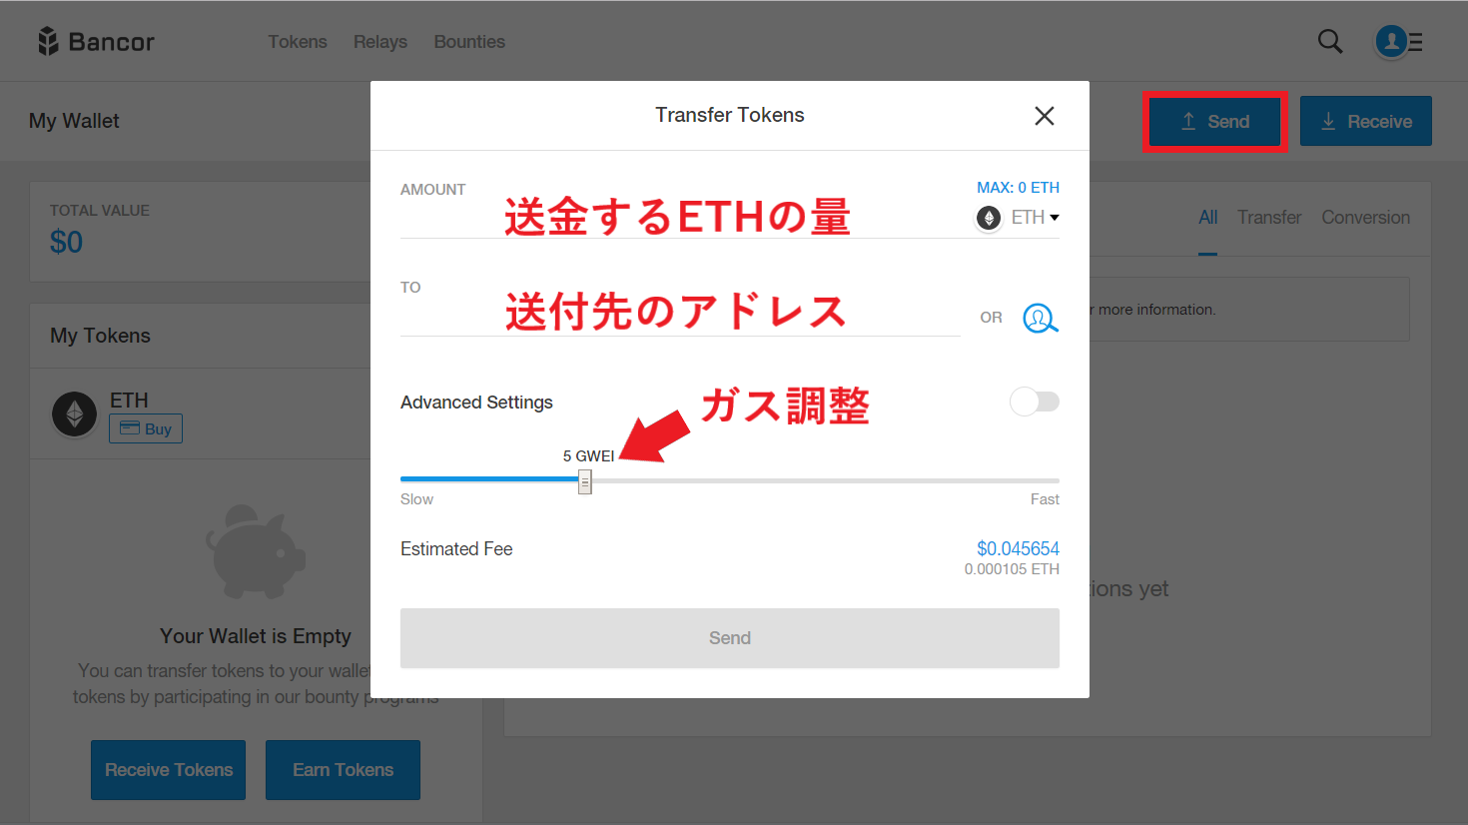Click the upload arrow icon on Send

[x=1188, y=122]
